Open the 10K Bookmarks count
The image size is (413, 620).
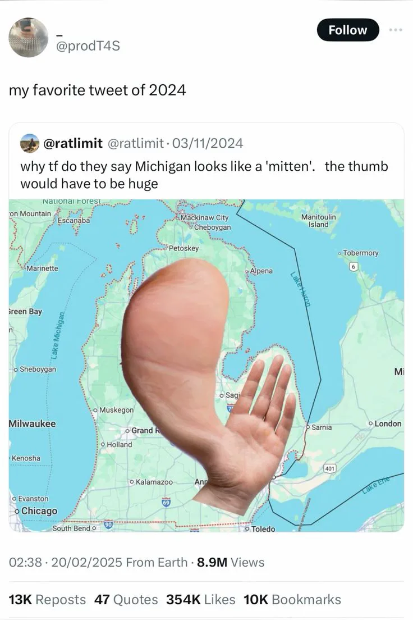point(292,599)
